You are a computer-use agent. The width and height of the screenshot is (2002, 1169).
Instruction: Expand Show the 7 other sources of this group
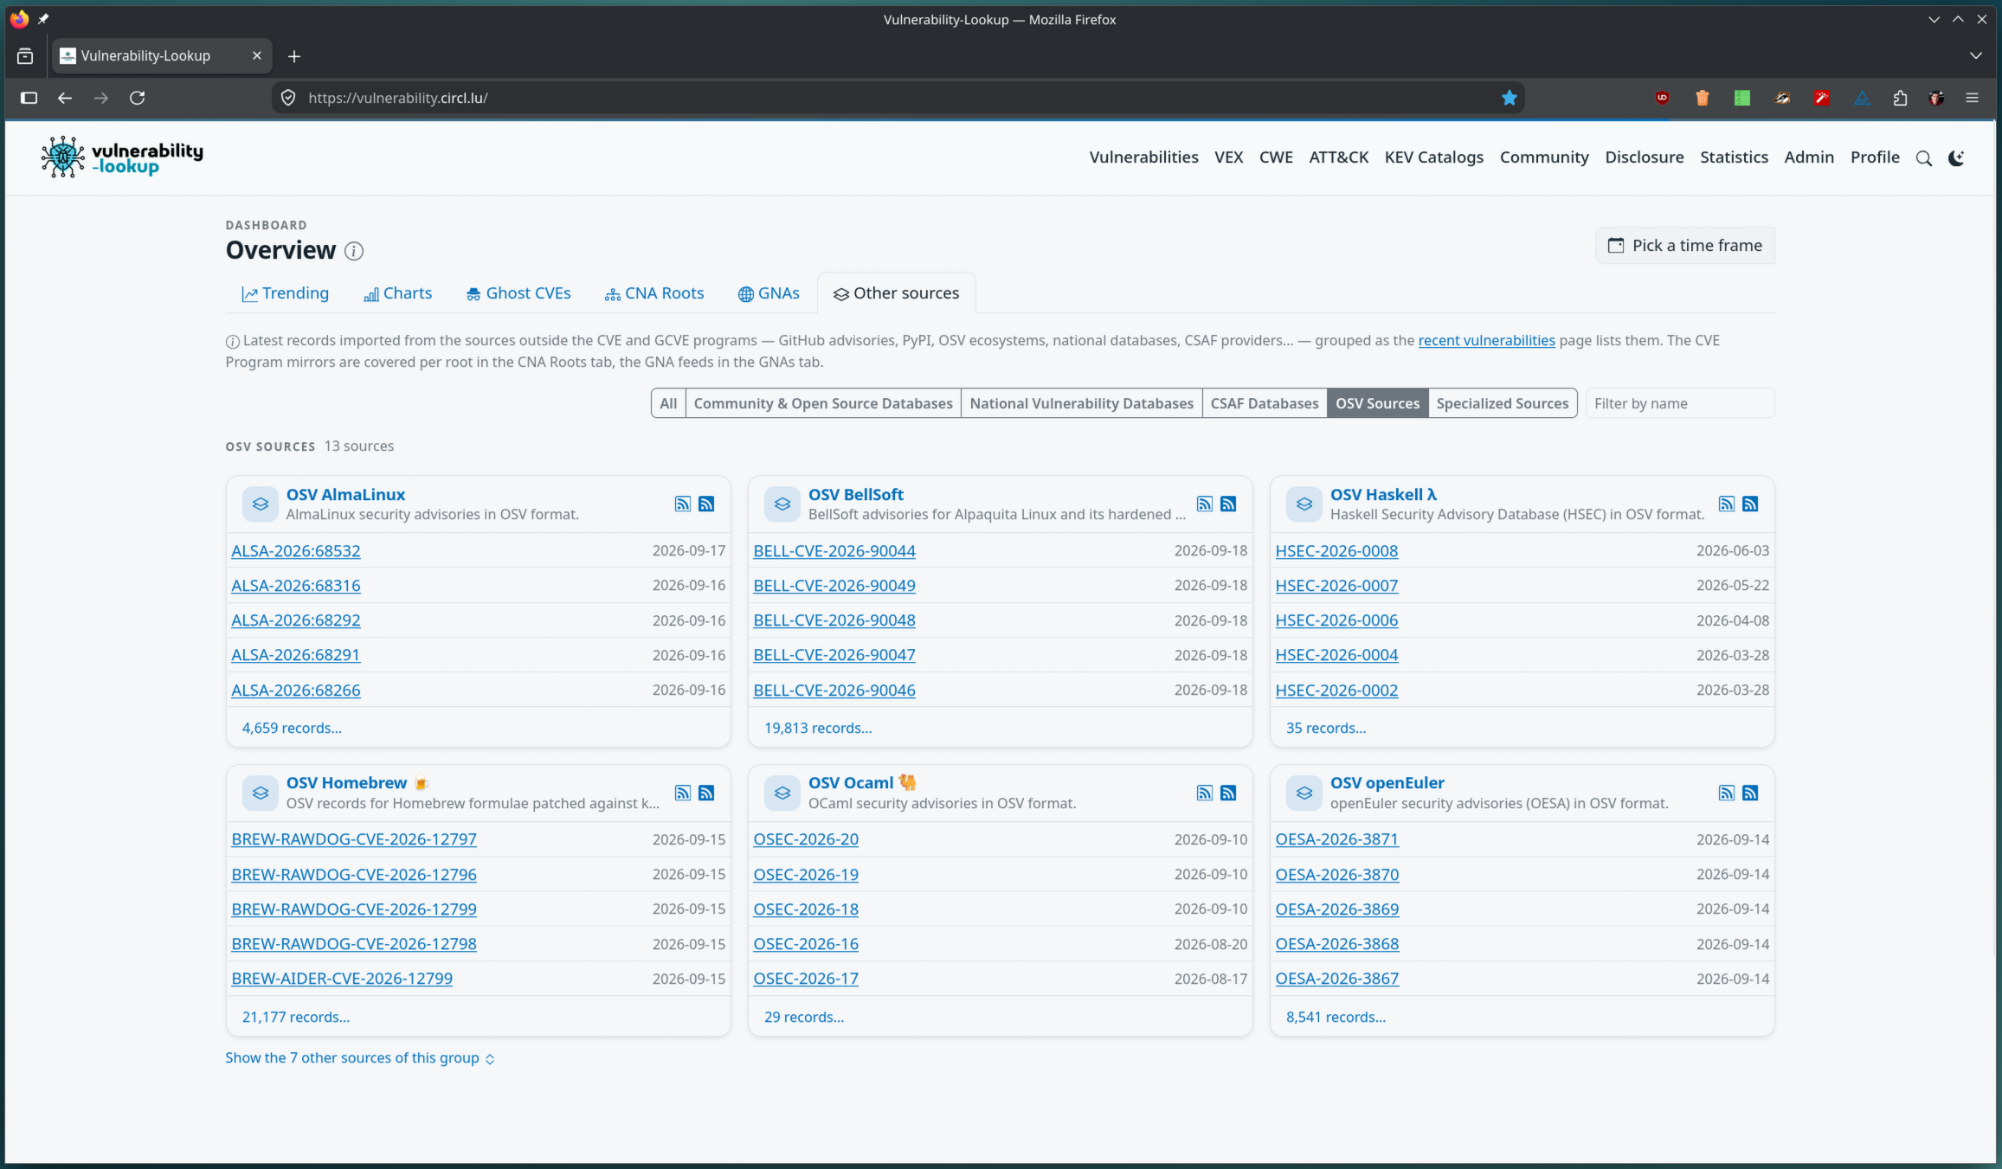[x=360, y=1058]
